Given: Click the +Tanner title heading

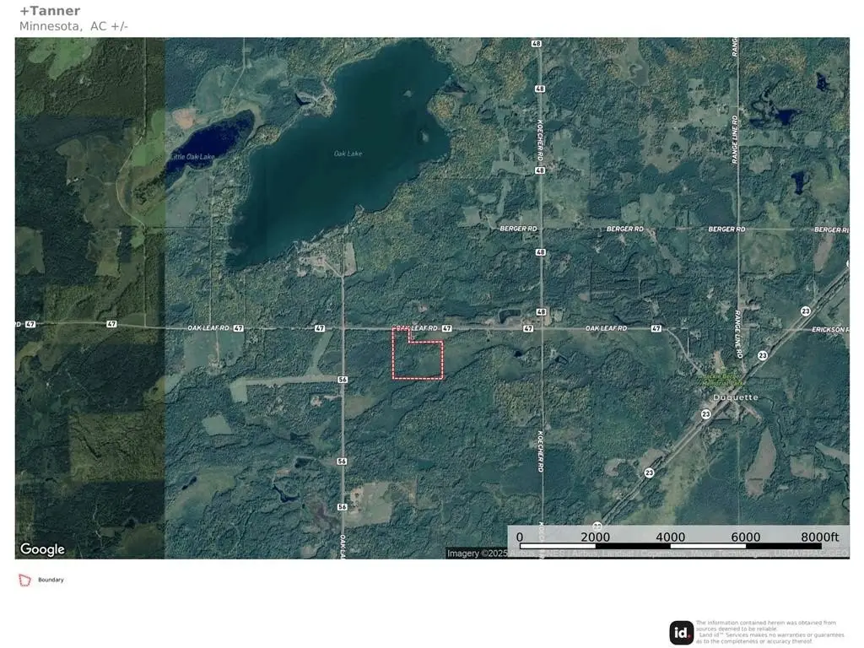Looking at the screenshot, I should (x=50, y=11).
